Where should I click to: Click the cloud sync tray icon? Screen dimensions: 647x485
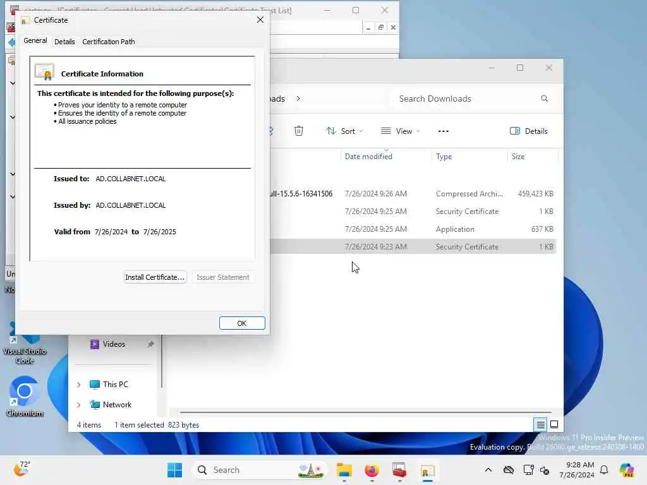coord(509,470)
